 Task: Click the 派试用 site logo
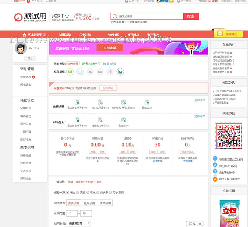(x=30, y=17)
